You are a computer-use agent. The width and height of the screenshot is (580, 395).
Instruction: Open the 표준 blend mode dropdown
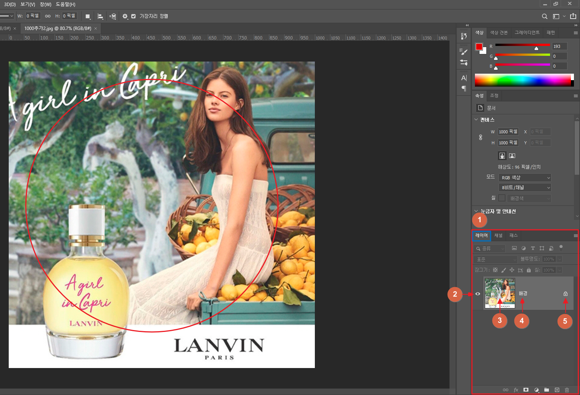tap(495, 259)
